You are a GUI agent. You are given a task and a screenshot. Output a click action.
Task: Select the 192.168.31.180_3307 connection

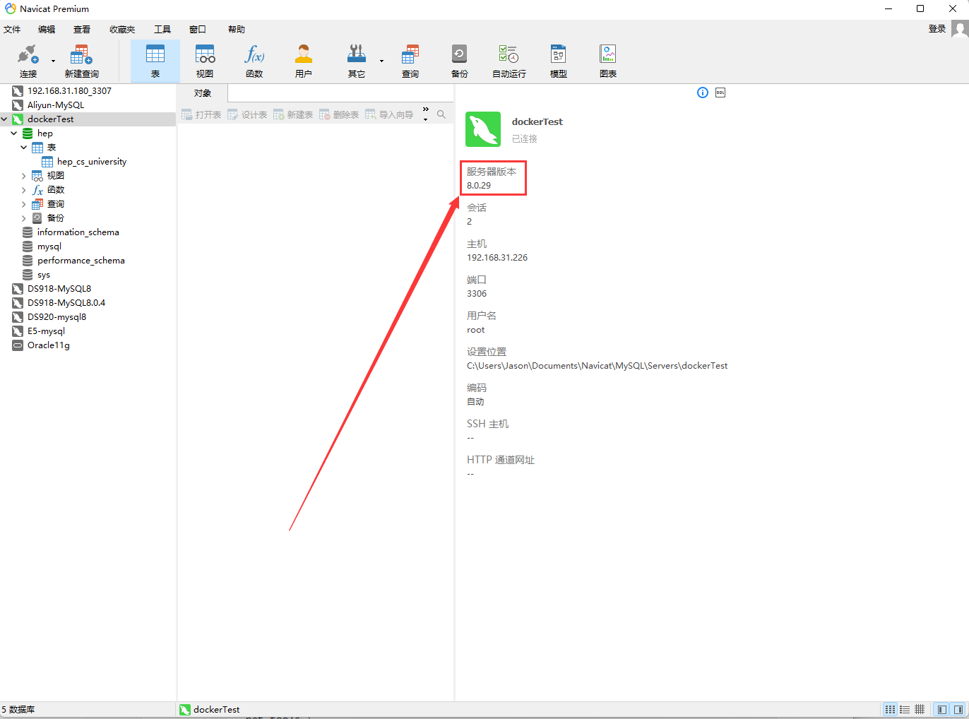pos(69,91)
